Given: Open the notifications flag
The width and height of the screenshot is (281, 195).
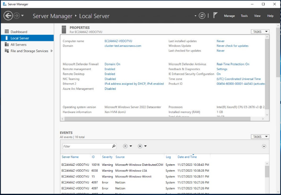Looking at the screenshot, I should (216, 15).
